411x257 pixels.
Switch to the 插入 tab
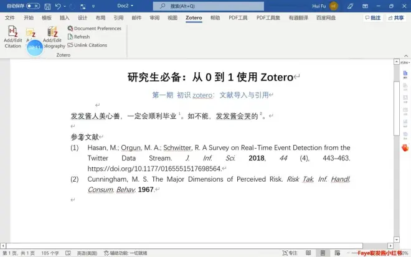click(65, 17)
